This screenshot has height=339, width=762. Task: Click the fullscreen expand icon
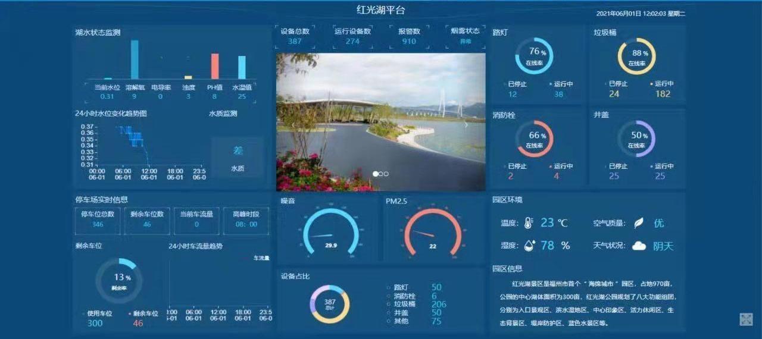746,319
